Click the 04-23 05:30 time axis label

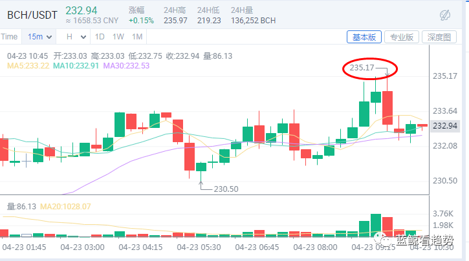click(199, 247)
